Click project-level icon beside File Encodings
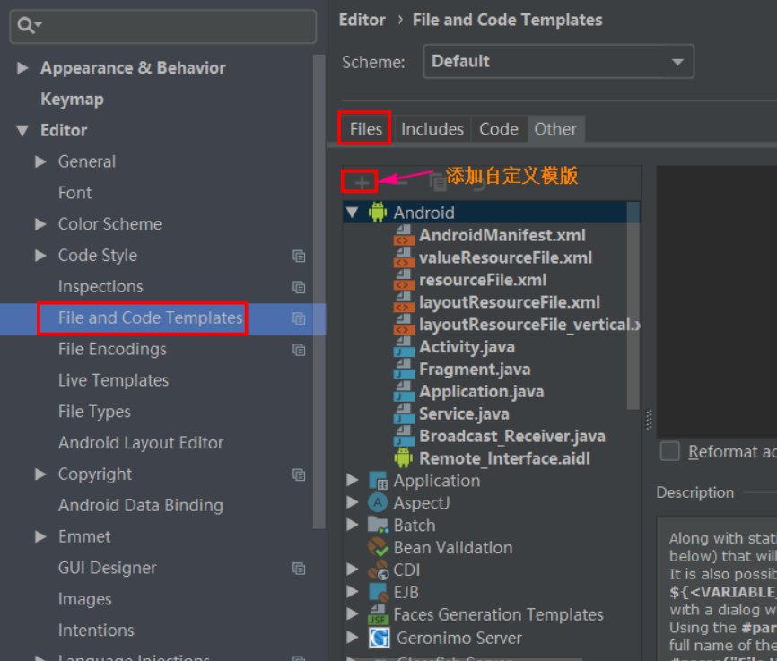The width and height of the screenshot is (777, 661). tap(299, 349)
